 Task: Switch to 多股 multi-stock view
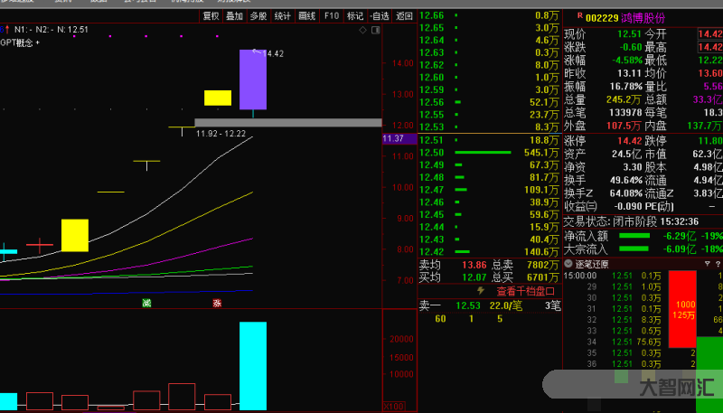(258, 16)
